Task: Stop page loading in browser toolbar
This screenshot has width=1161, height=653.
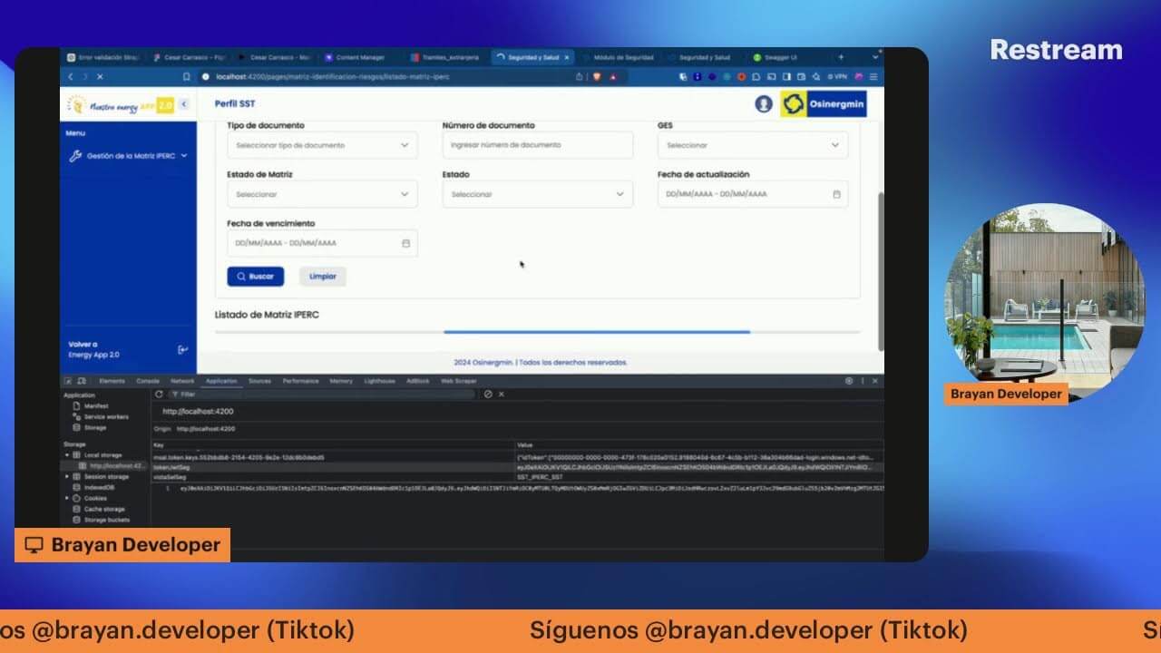Action: pyautogui.click(x=100, y=77)
